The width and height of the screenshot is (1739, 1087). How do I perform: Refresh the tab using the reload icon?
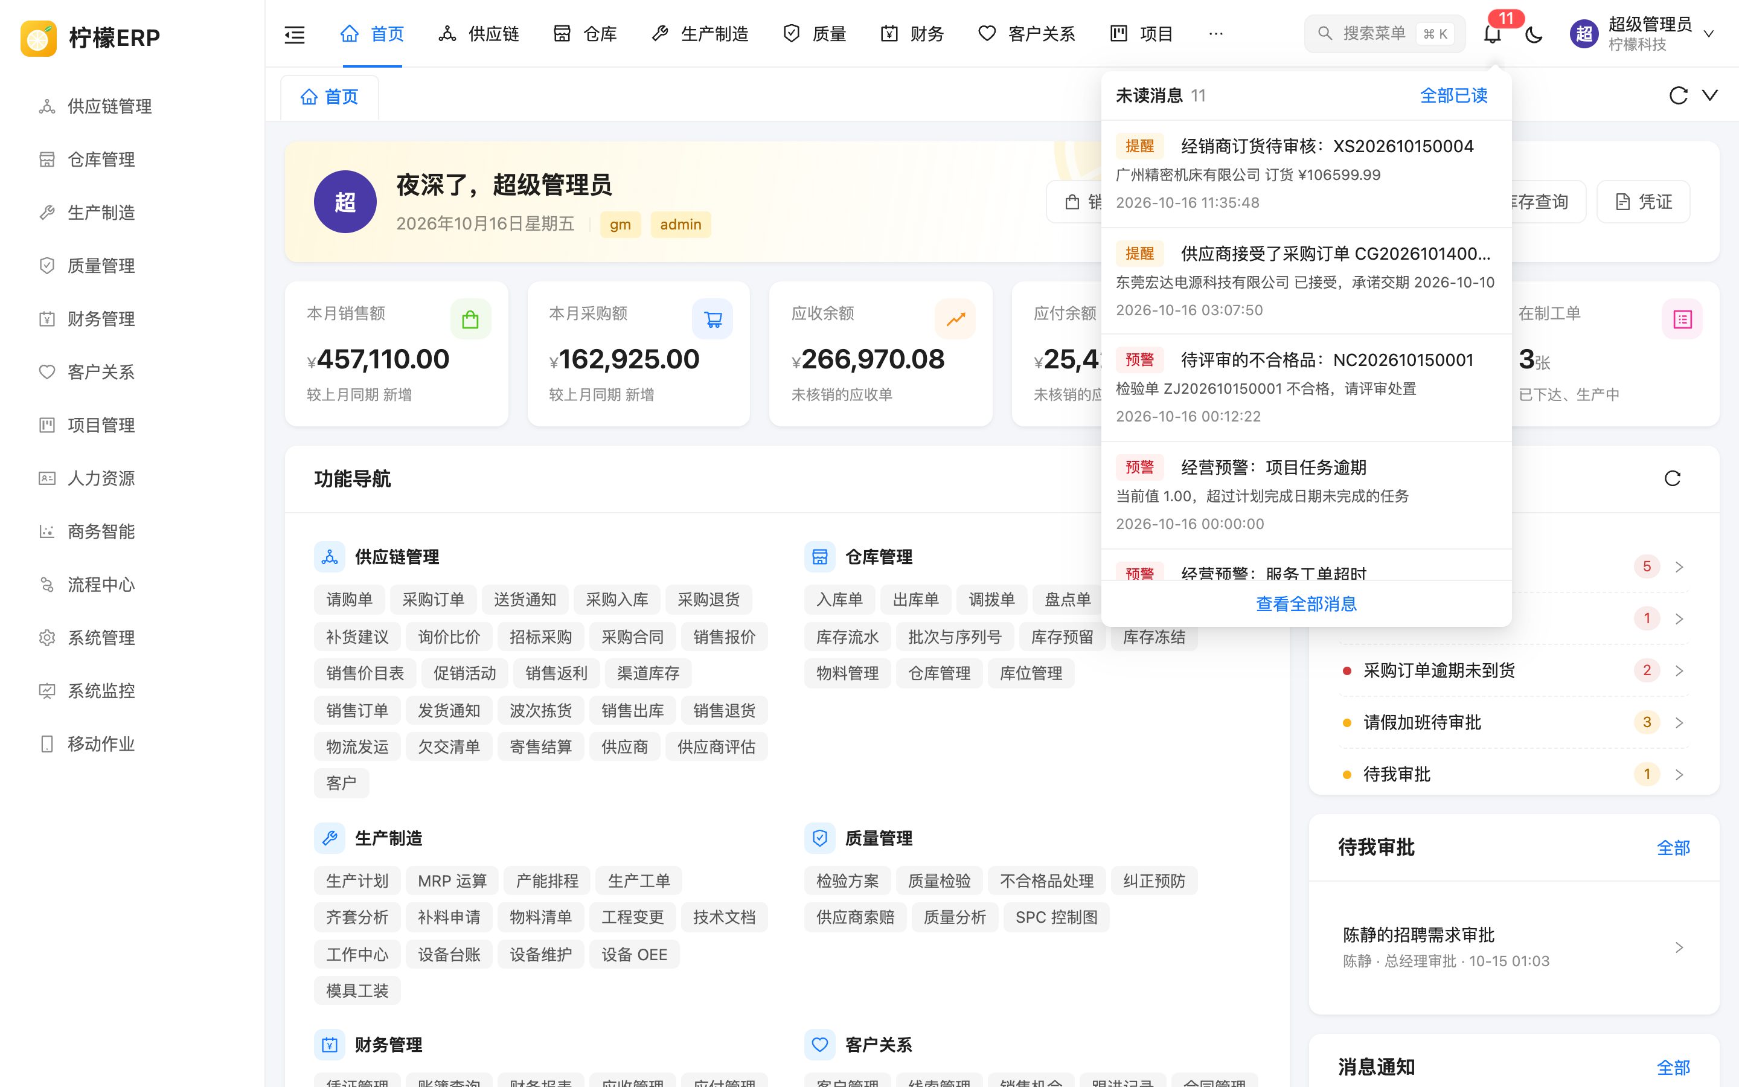pyautogui.click(x=1678, y=95)
